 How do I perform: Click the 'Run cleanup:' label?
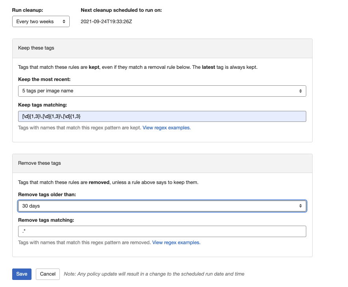[27, 10]
